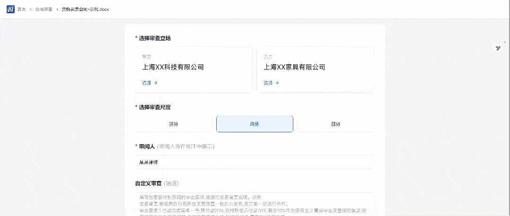510x216 pixels.
Task: Focus the 自定义审查 text area
Action: [x=255, y=204]
